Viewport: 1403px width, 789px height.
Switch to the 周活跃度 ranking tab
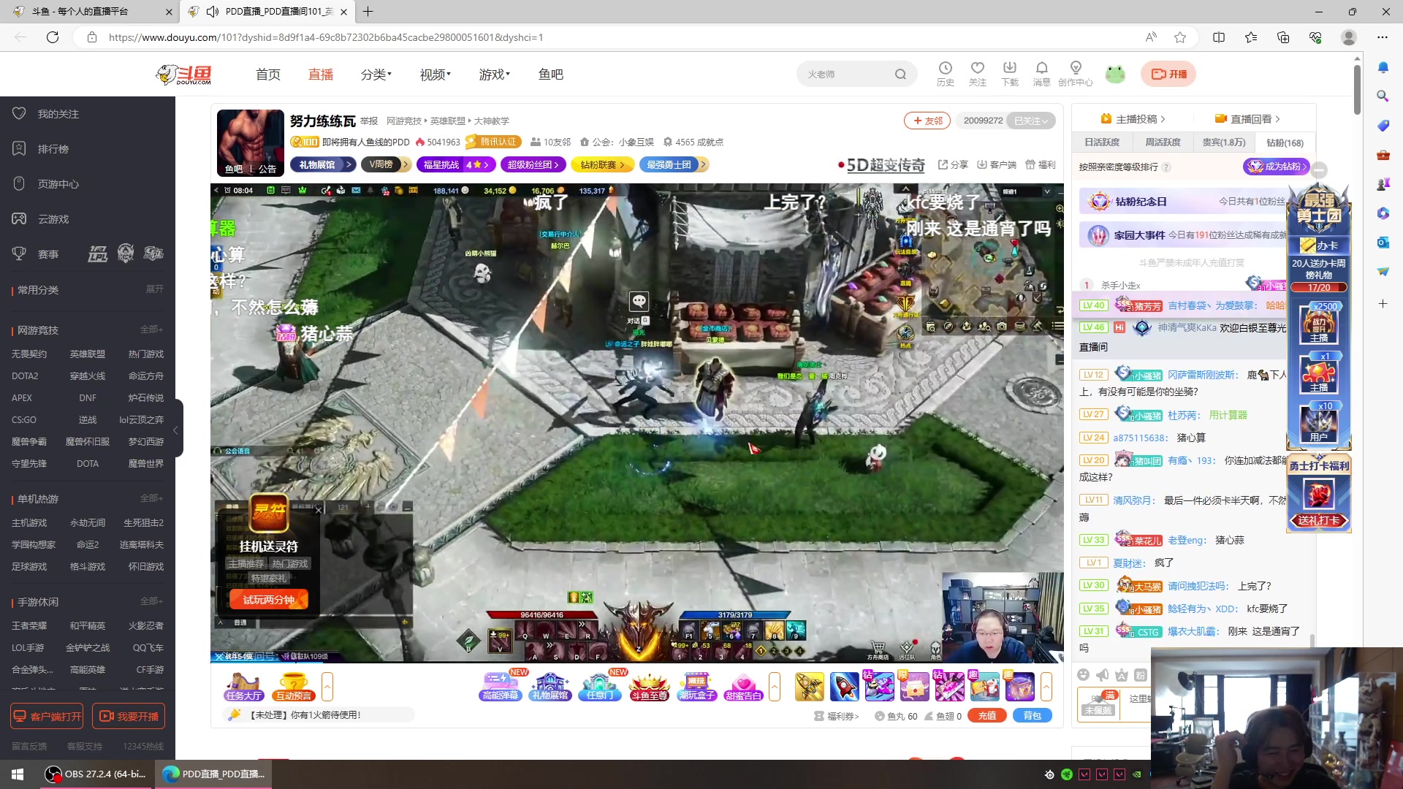[x=1162, y=142]
